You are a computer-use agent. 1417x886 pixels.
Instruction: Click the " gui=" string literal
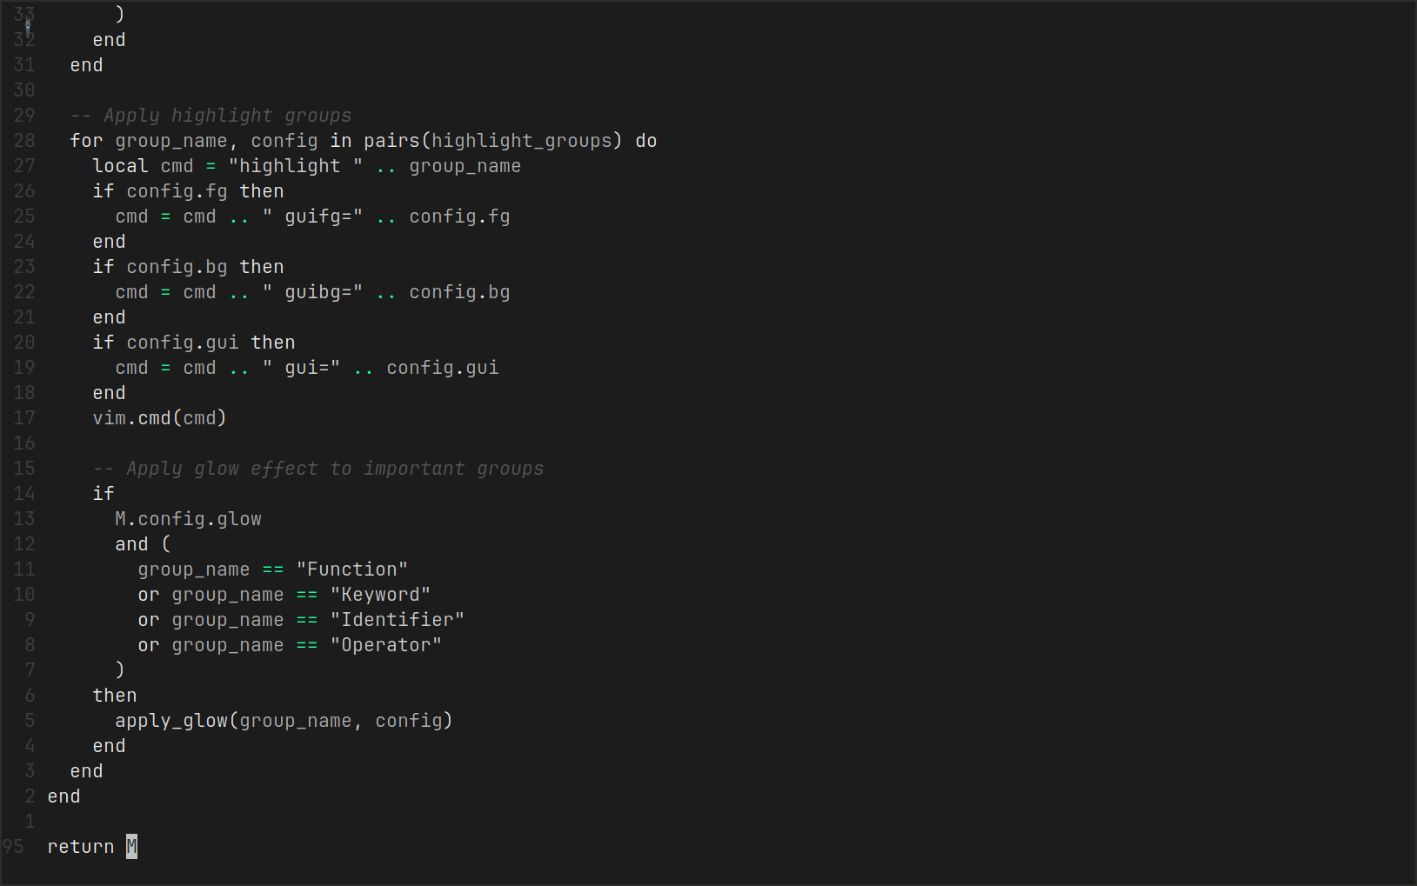[x=301, y=368]
